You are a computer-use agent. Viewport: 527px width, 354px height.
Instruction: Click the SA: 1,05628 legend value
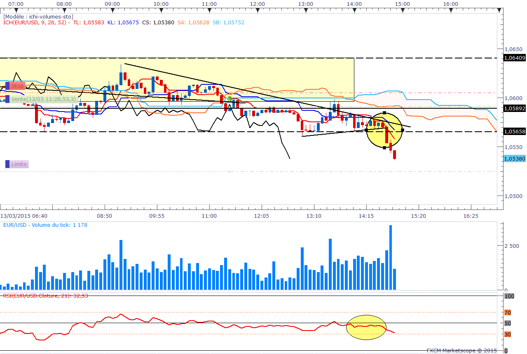coord(193,22)
